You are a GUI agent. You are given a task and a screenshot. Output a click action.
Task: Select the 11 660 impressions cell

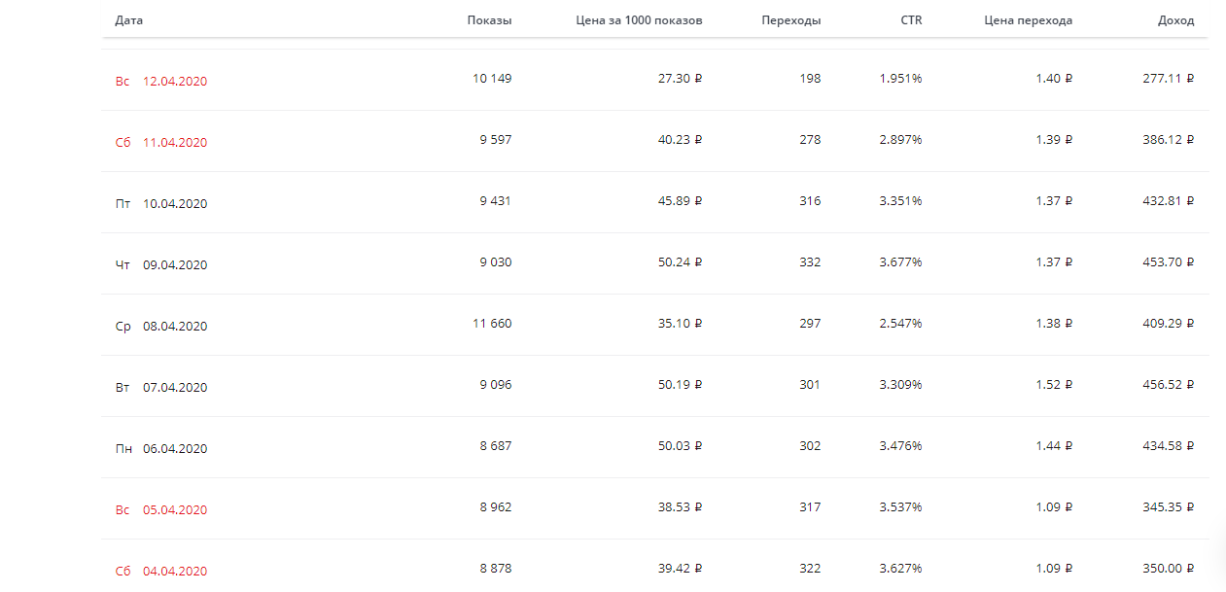[492, 324]
